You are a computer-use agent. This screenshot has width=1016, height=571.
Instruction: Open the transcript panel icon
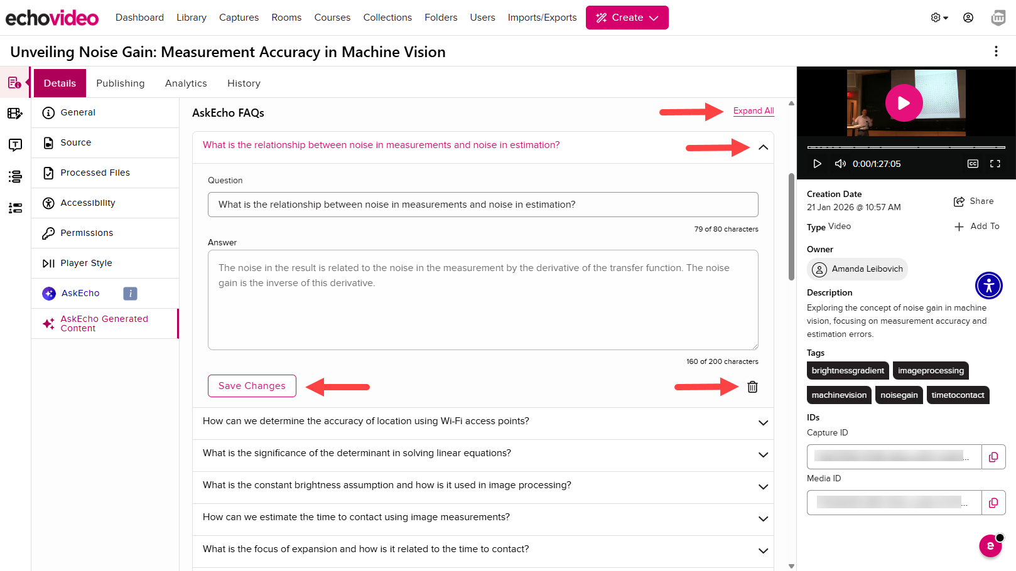(x=15, y=145)
